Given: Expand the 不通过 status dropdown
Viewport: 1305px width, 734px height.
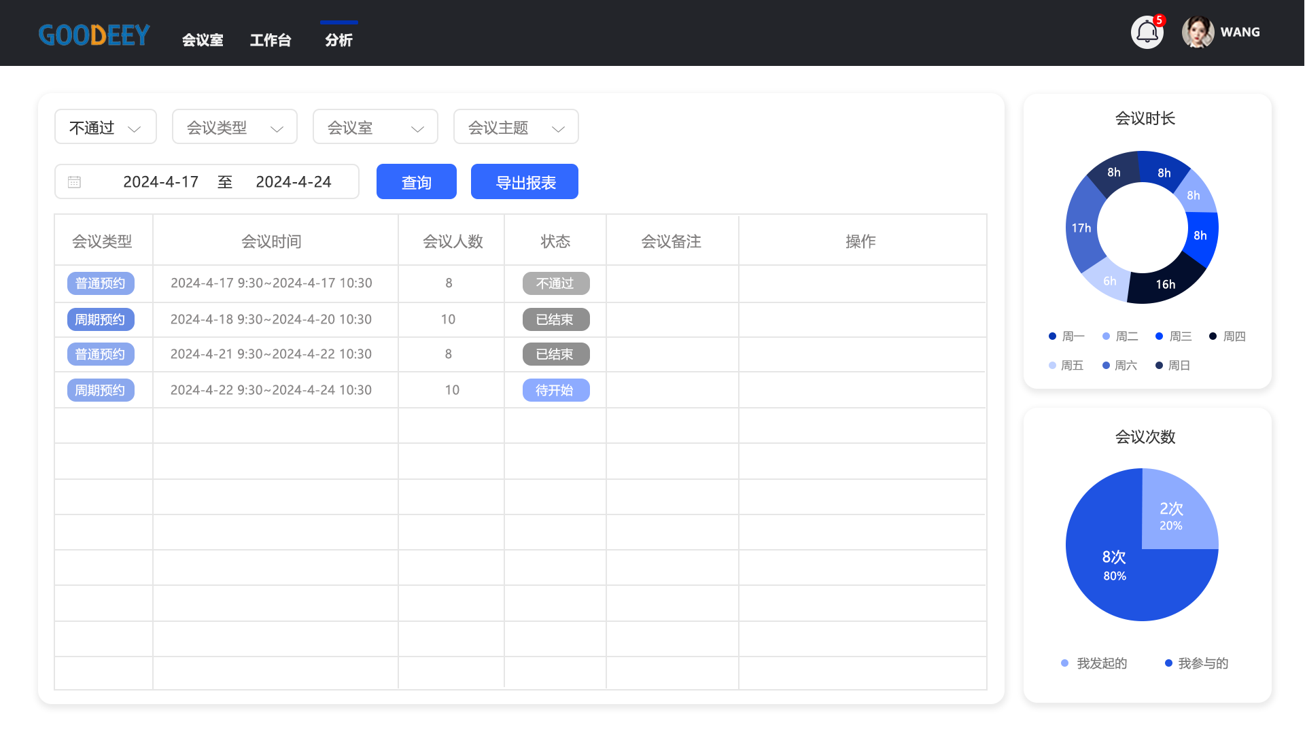Looking at the screenshot, I should pyautogui.click(x=105, y=127).
